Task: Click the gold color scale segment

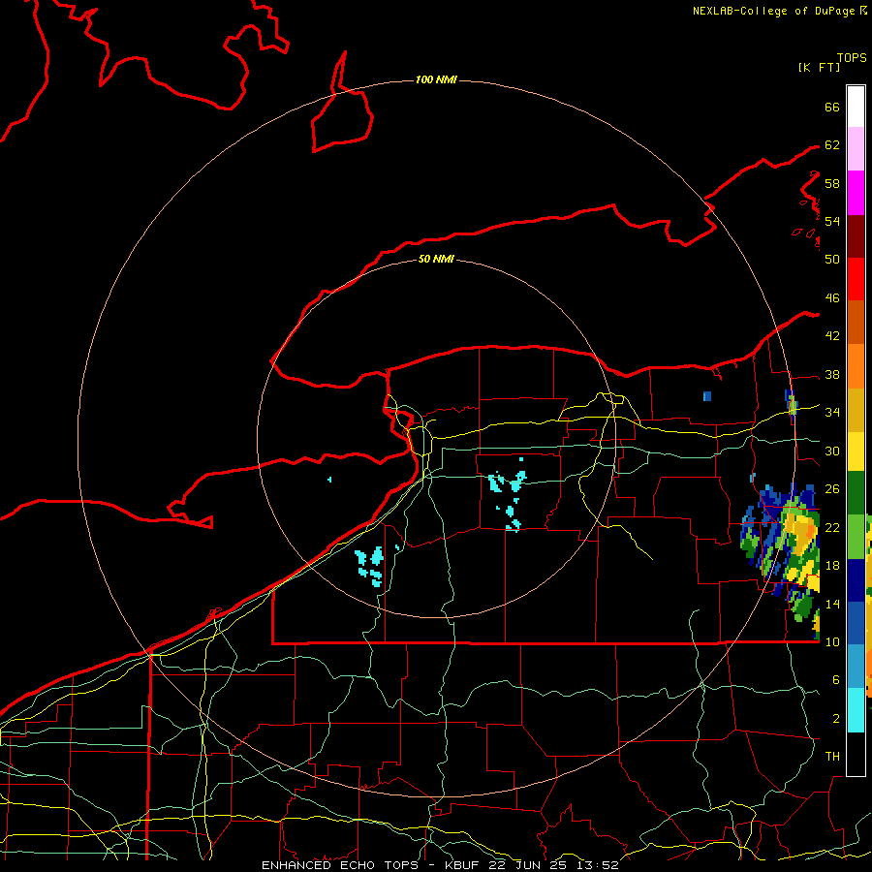Action: 856,410
